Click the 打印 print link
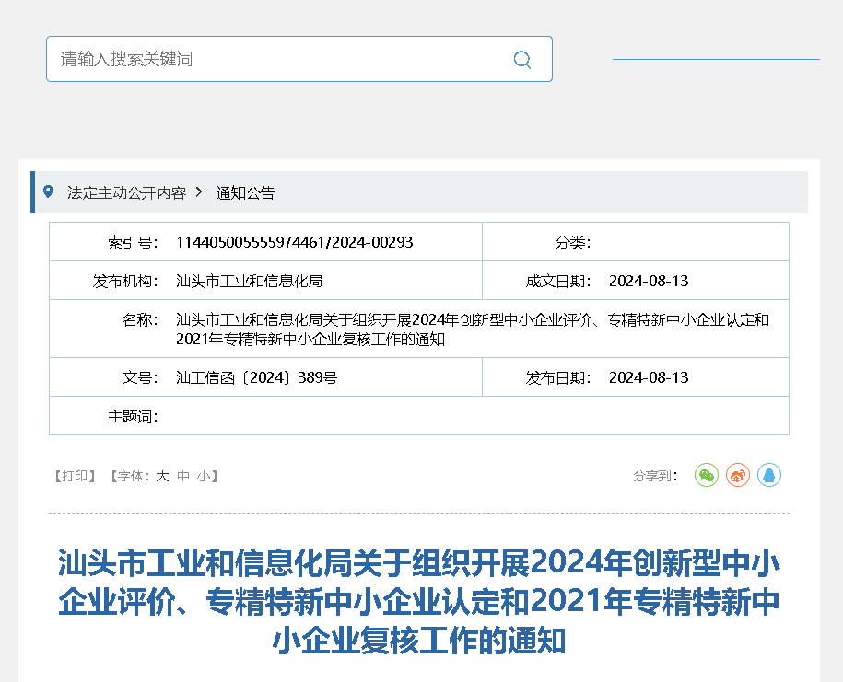This screenshot has width=843, height=682. coord(76,476)
